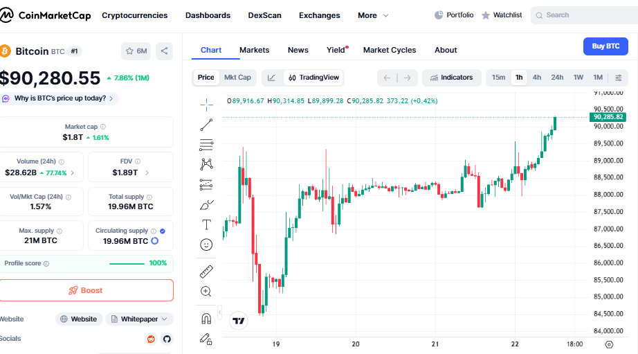638x354 pixels.
Task: Open the Fibonacci retracement tool
Action: click(x=206, y=145)
